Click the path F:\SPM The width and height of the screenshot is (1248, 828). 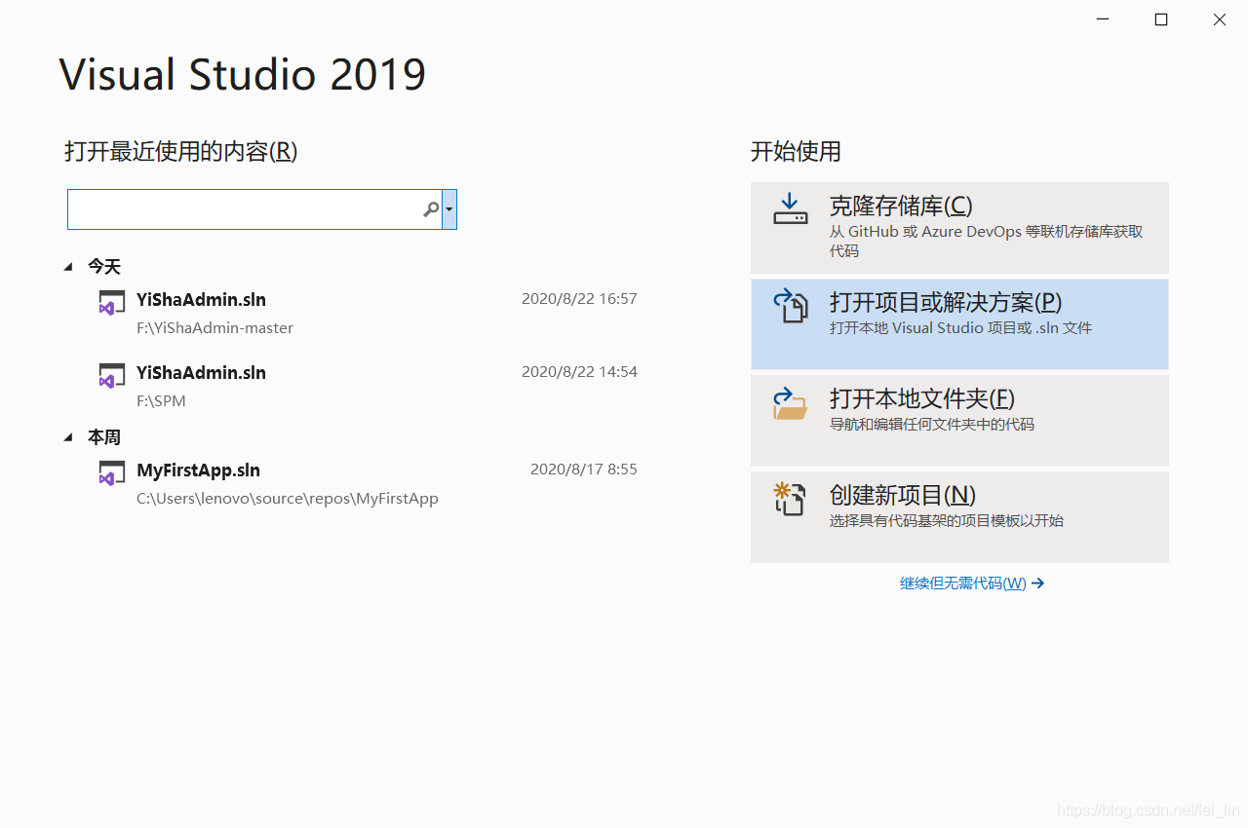coord(161,401)
